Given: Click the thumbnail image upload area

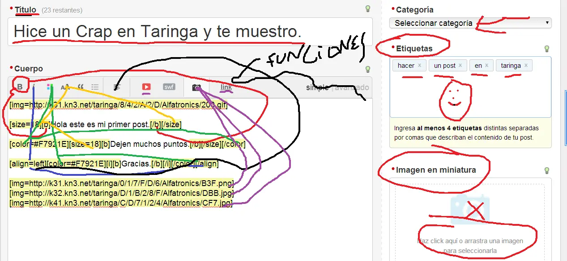Looking at the screenshot, I should coord(470,223).
